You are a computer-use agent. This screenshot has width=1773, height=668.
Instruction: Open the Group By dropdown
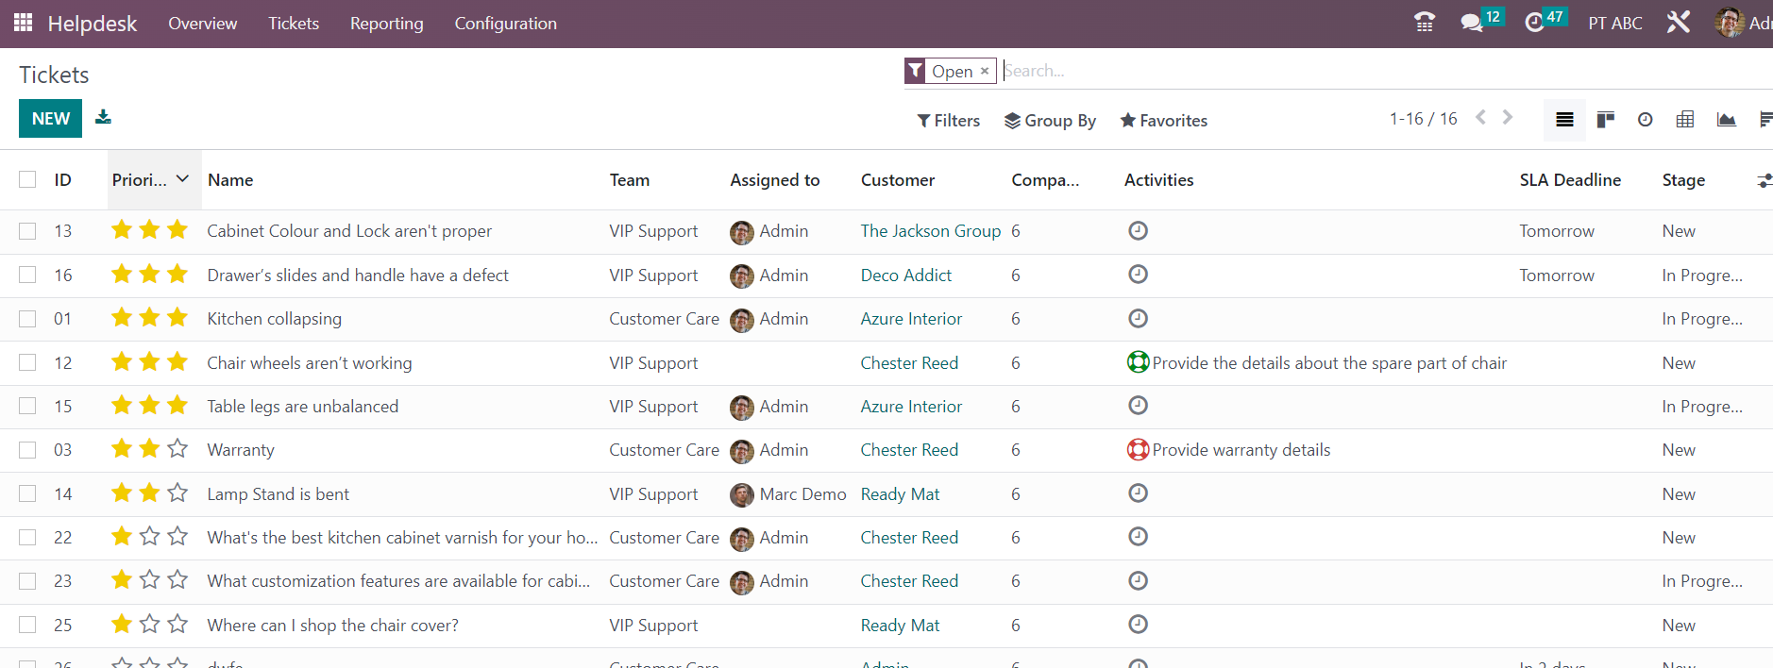click(x=1050, y=121)
